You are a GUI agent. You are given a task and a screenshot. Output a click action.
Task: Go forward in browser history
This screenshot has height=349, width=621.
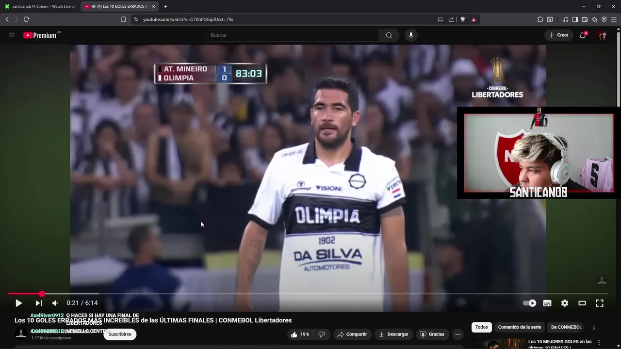point(16,19)
